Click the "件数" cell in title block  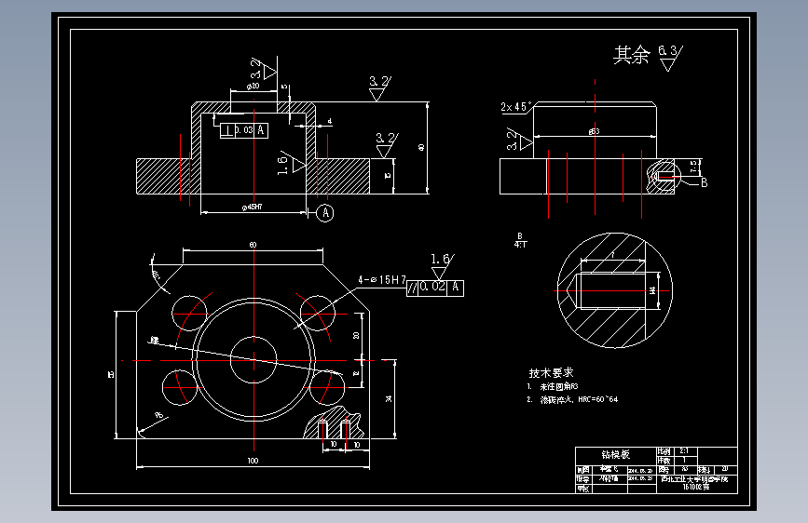(x=664, y=461)
